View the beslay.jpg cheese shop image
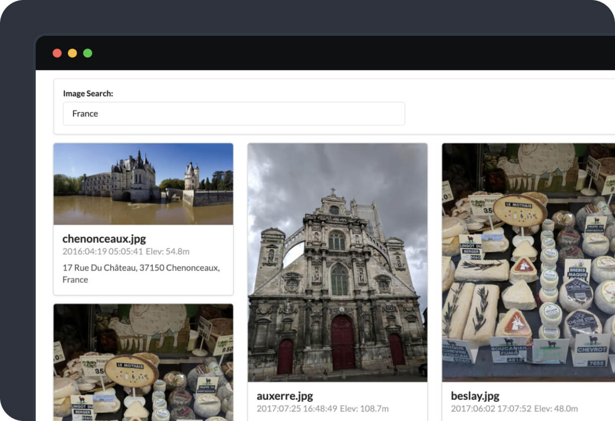This screenshot has height=421, width=615. (527, 263)
